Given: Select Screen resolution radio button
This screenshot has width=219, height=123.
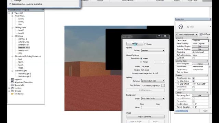Looking at the screenshot, I should click(141, 58).
